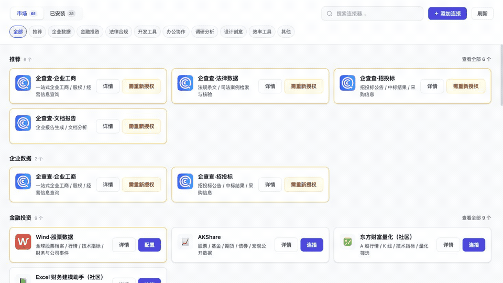The width and height of the screenshot is (503, 283).
Task: Click 需重新授权 for 企查查·招投标 under 企业数据
Action: [x=303, y=185]
